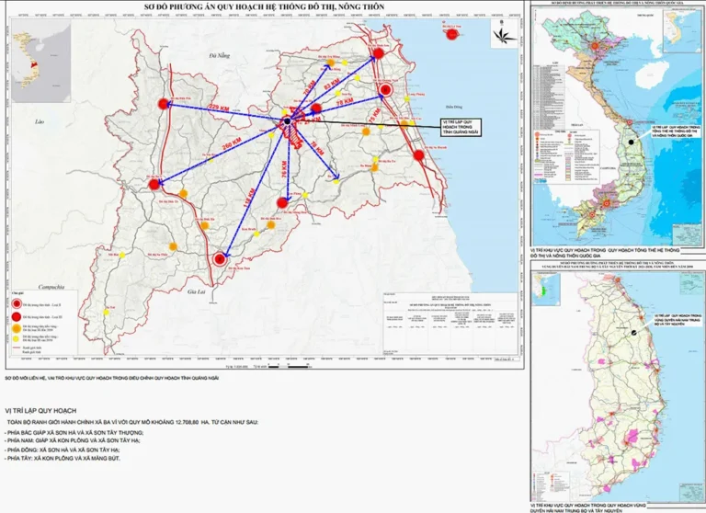Click the black dot on the national Vietnam map
Image resolution: width=706 pixels, height=513 pixels.
click(632, 142)
